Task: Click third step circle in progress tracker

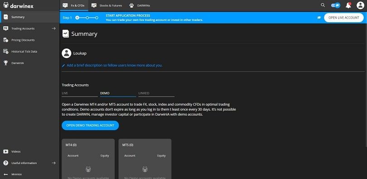Action: (97, 18)
